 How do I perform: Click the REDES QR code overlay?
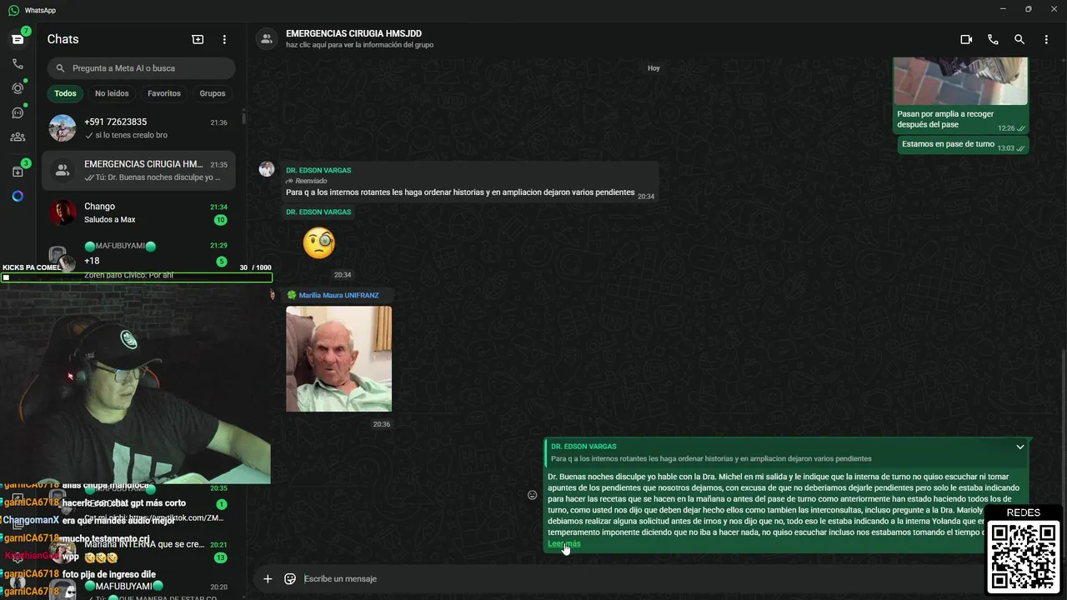[1024, 556]
